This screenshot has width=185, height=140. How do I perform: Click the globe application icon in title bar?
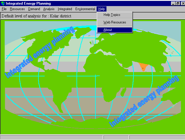coord(3,3)
